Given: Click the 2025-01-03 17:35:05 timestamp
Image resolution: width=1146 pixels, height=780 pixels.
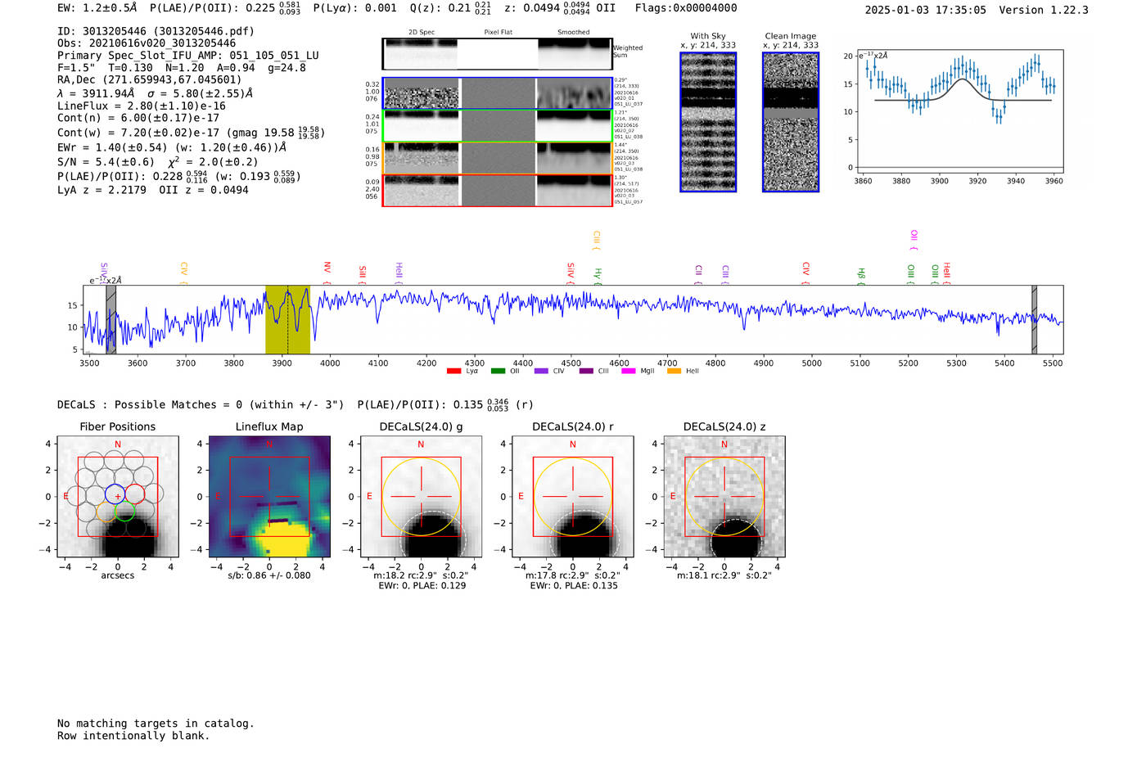Looking at the screenshot, I should tap(926, 10).
